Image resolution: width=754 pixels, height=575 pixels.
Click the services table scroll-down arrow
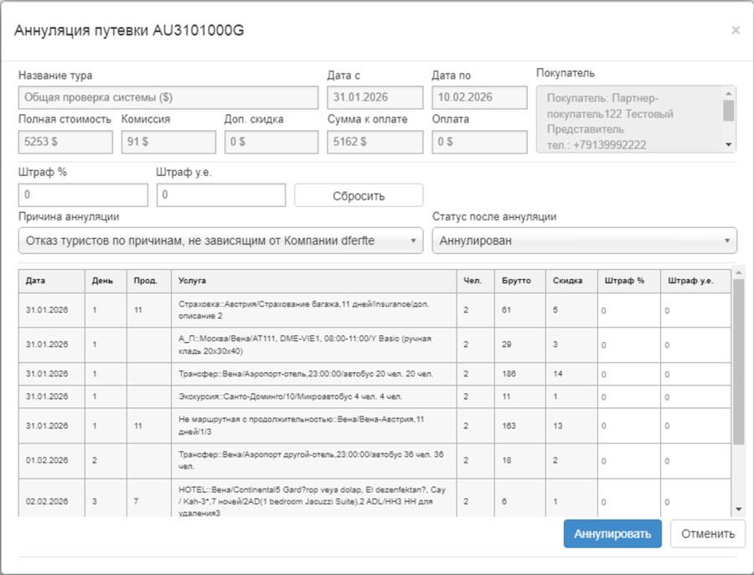(x=738, y=509)
